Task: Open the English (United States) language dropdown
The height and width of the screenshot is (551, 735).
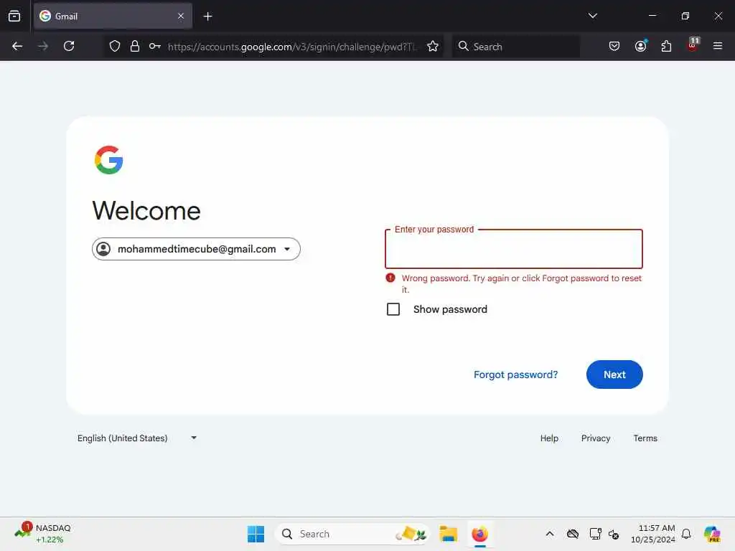Action: coord(137,438)
